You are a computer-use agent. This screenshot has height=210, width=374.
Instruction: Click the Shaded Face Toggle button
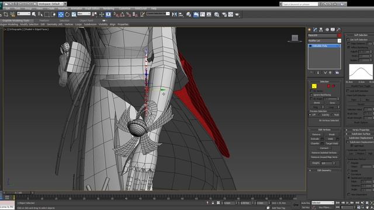tap(361, 86)
